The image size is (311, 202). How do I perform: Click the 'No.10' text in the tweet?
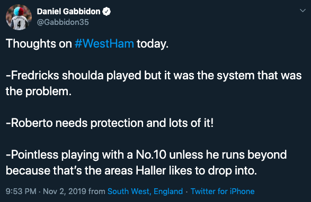(x=151, y=154)
